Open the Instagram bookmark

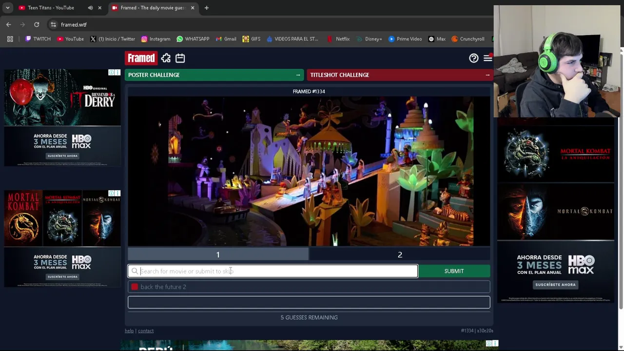click(156, 39)
